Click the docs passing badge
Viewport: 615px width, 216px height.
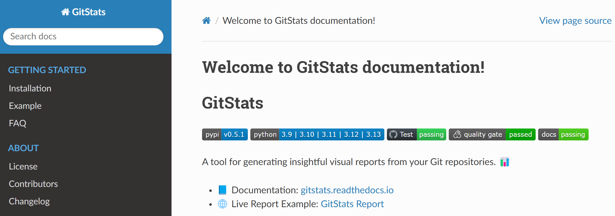563,135
